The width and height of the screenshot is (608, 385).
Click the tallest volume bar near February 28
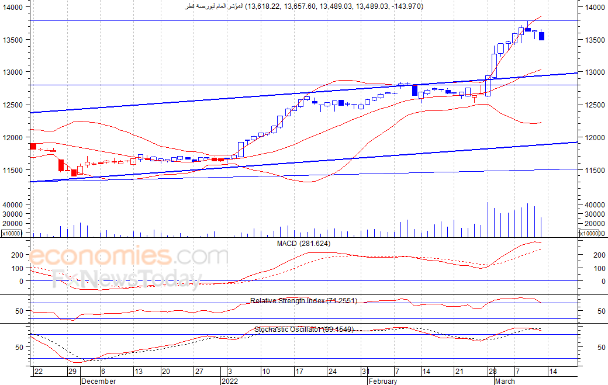[488, 220]
